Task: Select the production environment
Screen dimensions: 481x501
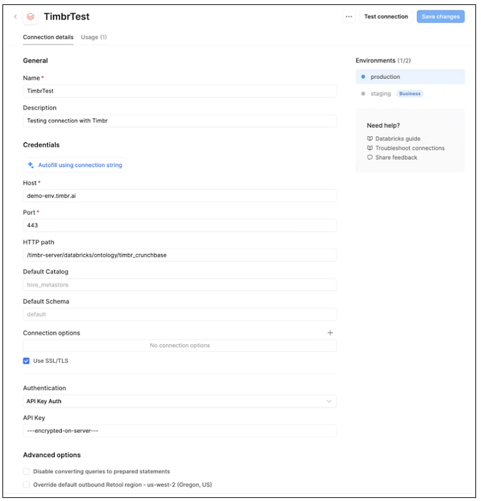Action: (x=385, y=76)
